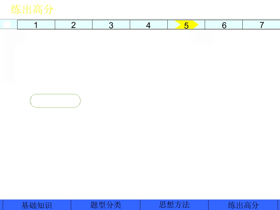Click the white circle left of number 1
This screenshot has width=280, height=210.
7,24
